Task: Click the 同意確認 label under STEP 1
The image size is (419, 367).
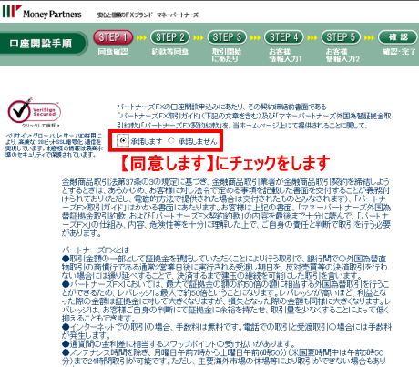Action: pos(113,52)
